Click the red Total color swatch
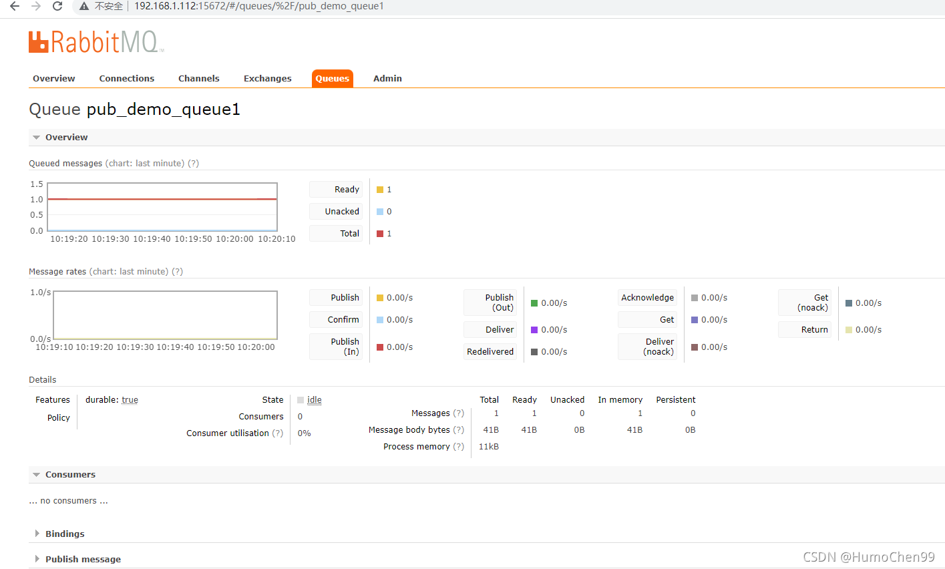This screenshot has height=569, width=945. [x=380, y=234]
